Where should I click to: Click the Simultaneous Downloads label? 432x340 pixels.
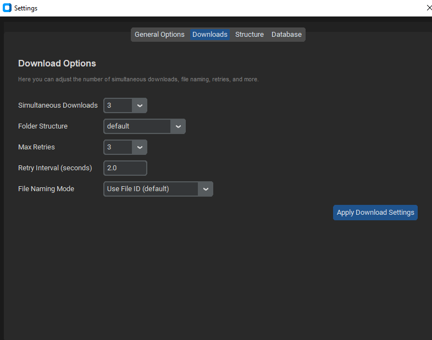[x=58, y=105]
